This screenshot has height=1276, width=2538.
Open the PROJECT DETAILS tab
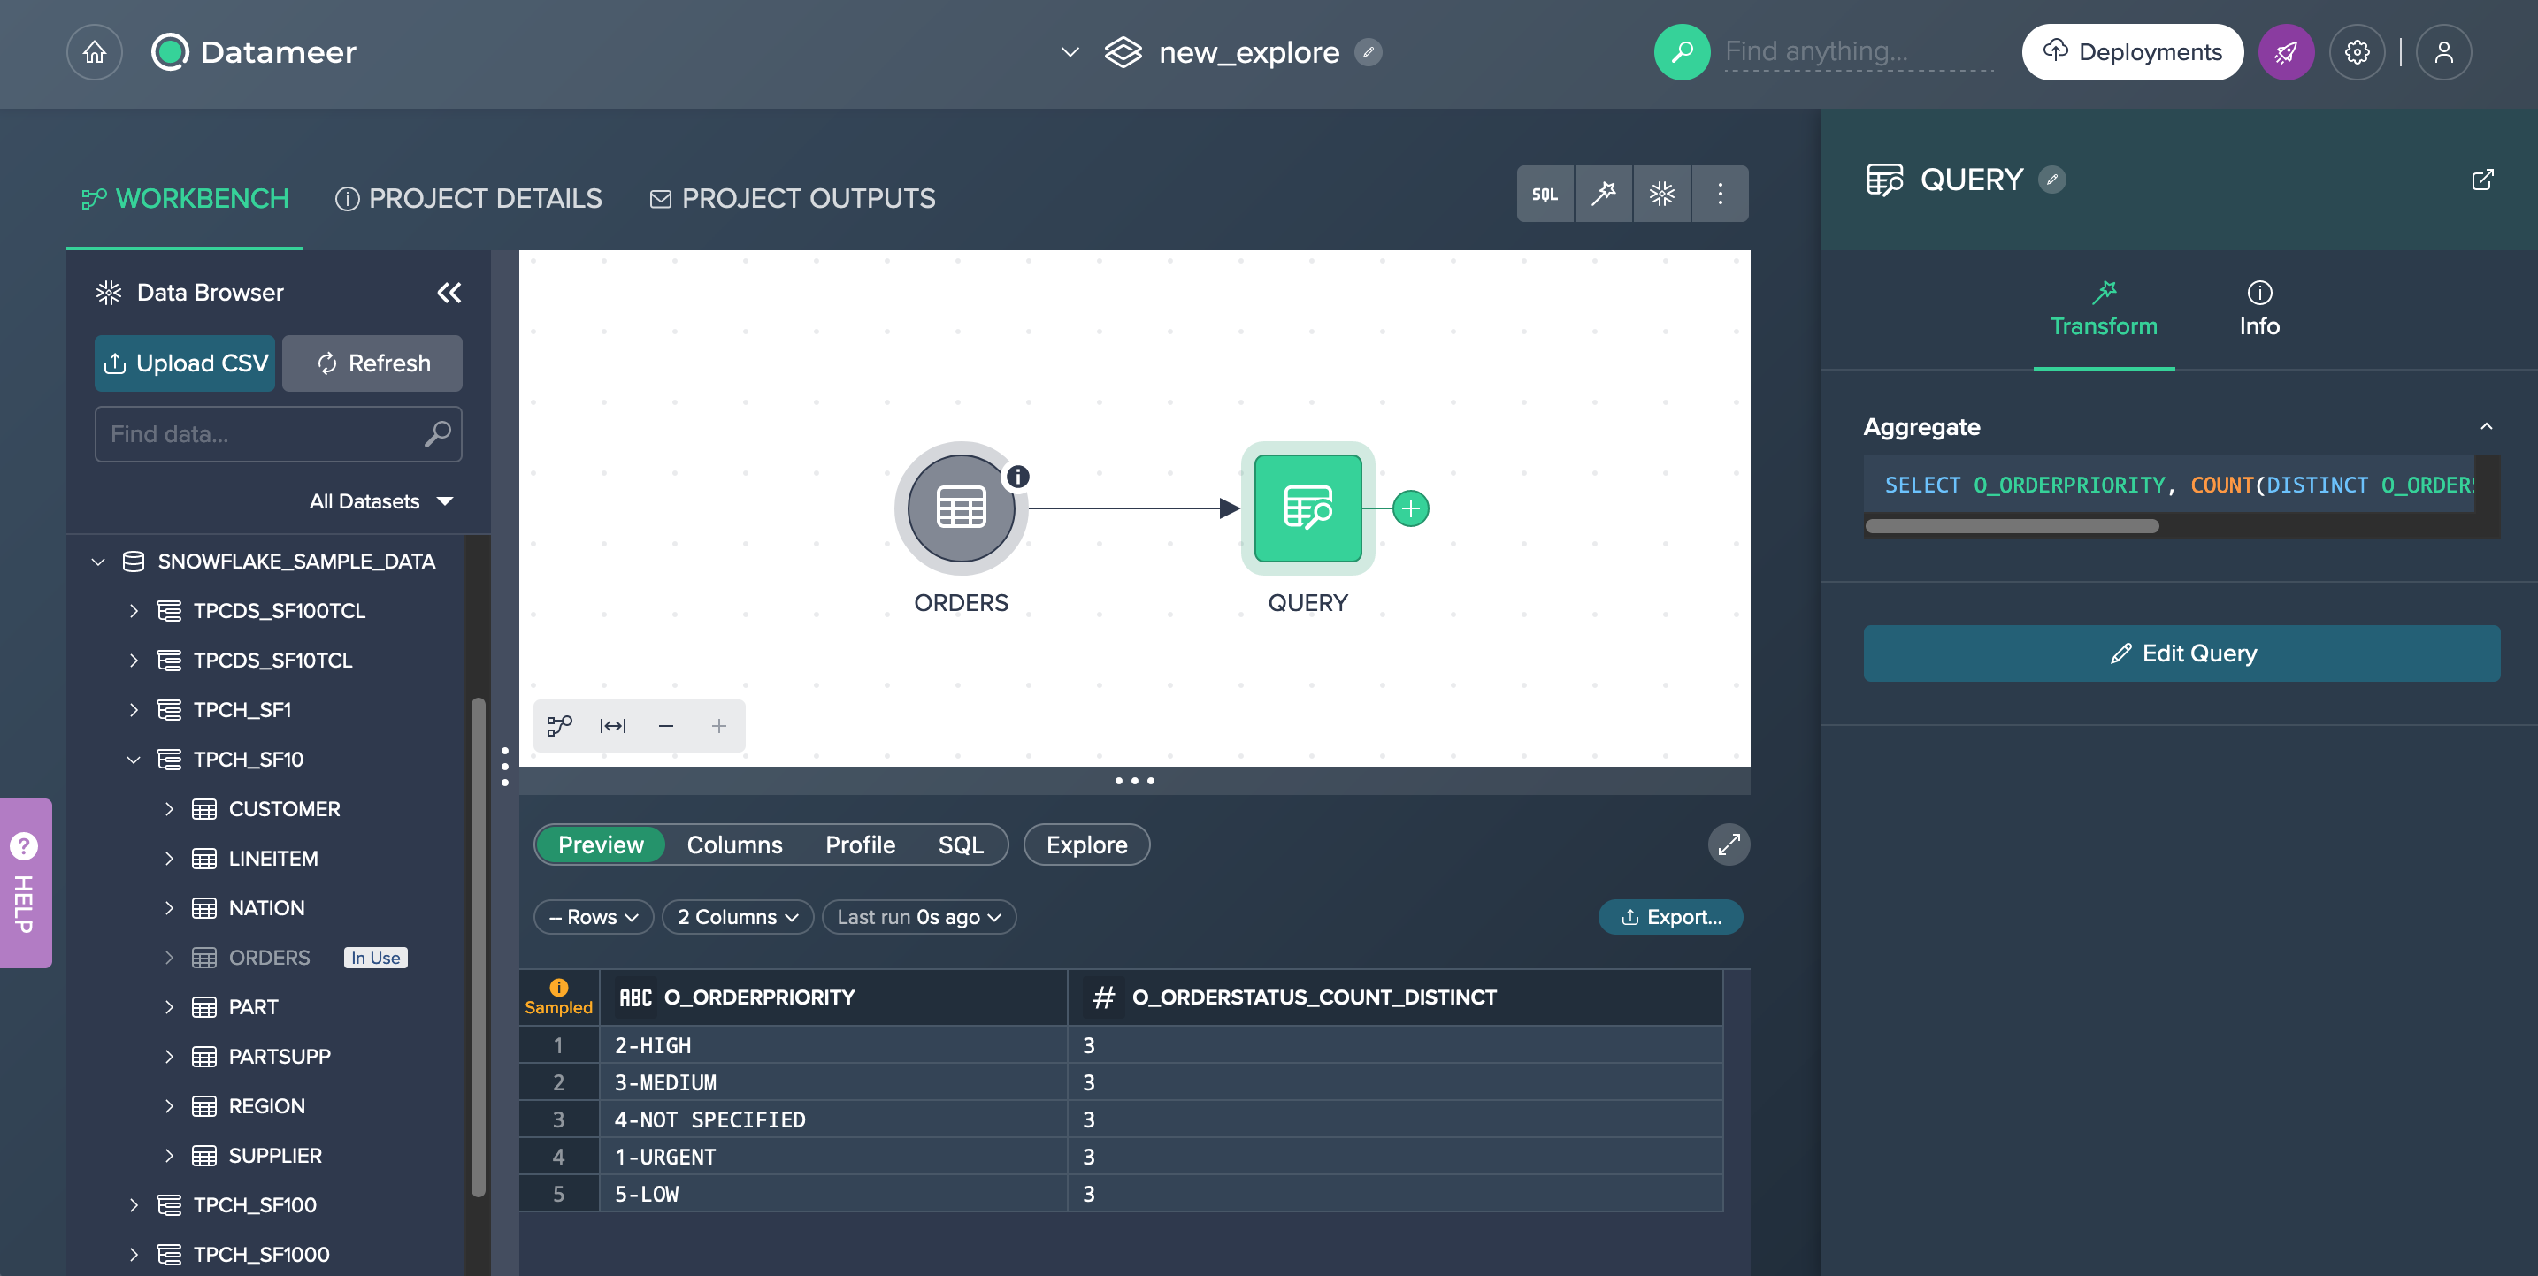(x=468, y=198)
